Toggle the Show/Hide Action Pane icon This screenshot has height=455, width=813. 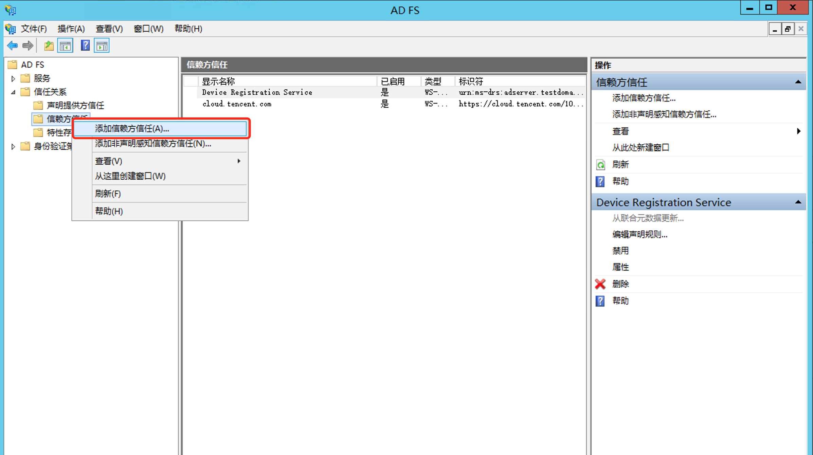pos(102,45)
